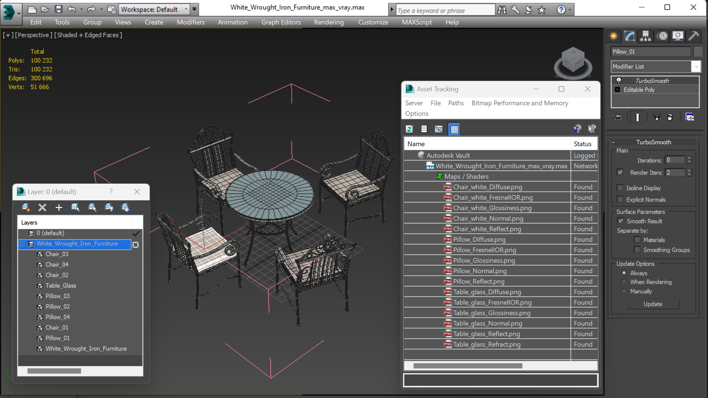This screenshot has height=398, width=708.
Task: Open the Workspace Default dropdown
Action: [186, 9]
